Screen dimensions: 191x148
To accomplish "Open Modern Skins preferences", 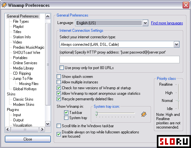I will pos(24,105).
